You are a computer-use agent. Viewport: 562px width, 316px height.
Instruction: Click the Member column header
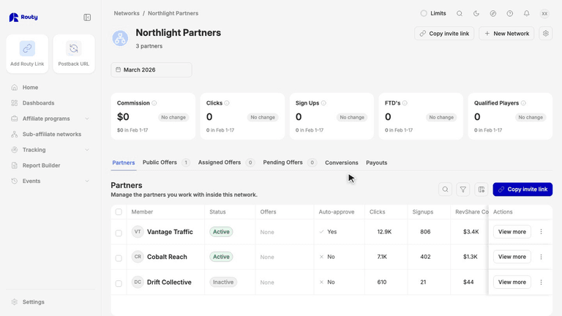tap(142, 211)
